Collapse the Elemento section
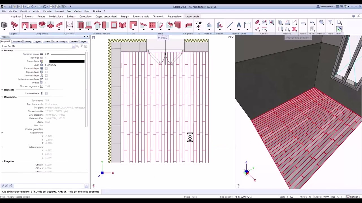 point(2,90)
